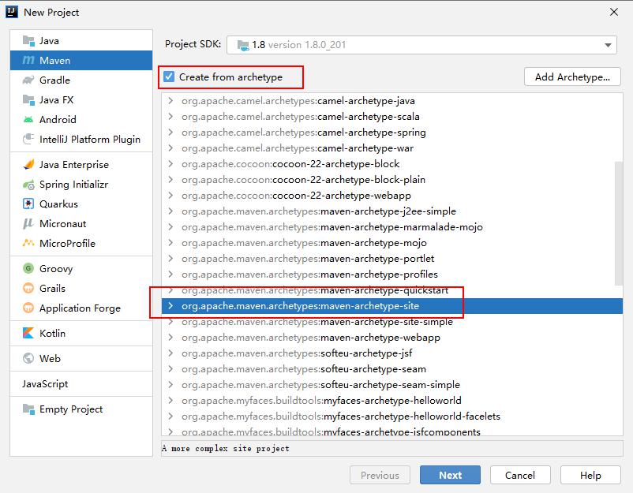Click the Grails icon
The height and width of the screenshot is (493, 633).
[x=28, y=288]
